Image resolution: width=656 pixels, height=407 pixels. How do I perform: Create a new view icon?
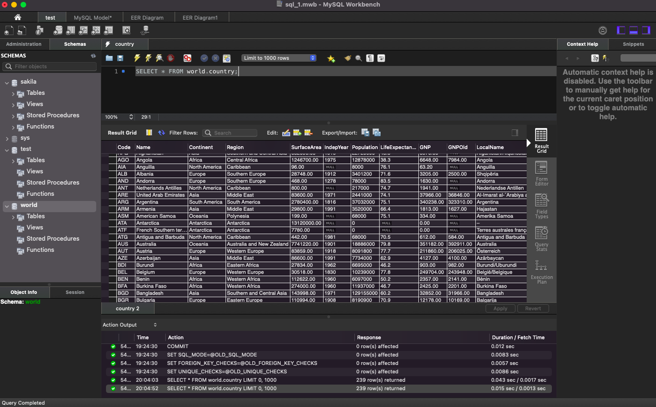coord(83,30)
